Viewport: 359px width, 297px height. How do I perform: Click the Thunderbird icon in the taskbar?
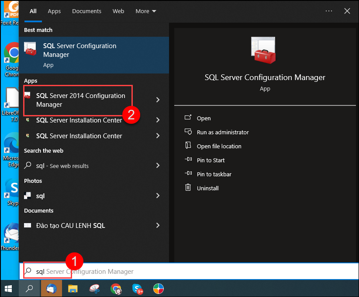point(51,289)
